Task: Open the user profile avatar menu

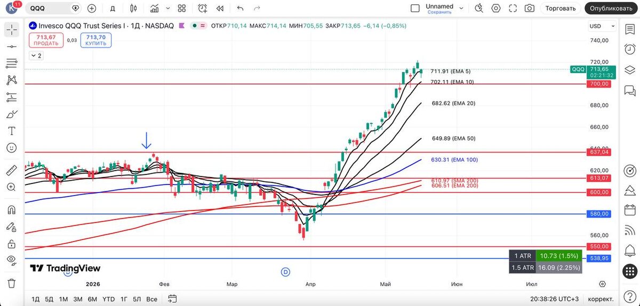Action: pos(12,8)
